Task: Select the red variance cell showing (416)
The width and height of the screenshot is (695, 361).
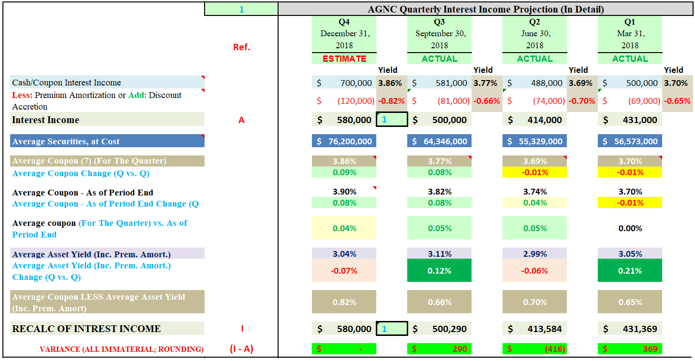Action: (534, 348)
